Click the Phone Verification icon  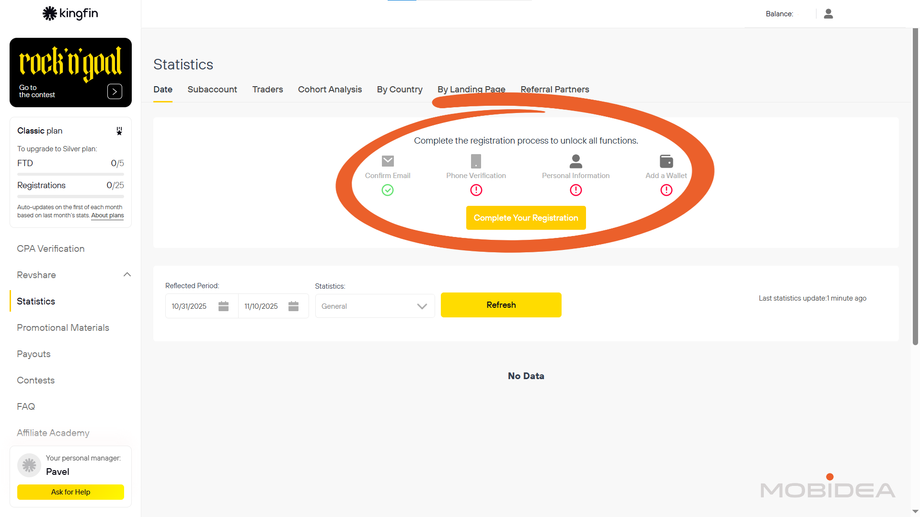tap(476, 161)
